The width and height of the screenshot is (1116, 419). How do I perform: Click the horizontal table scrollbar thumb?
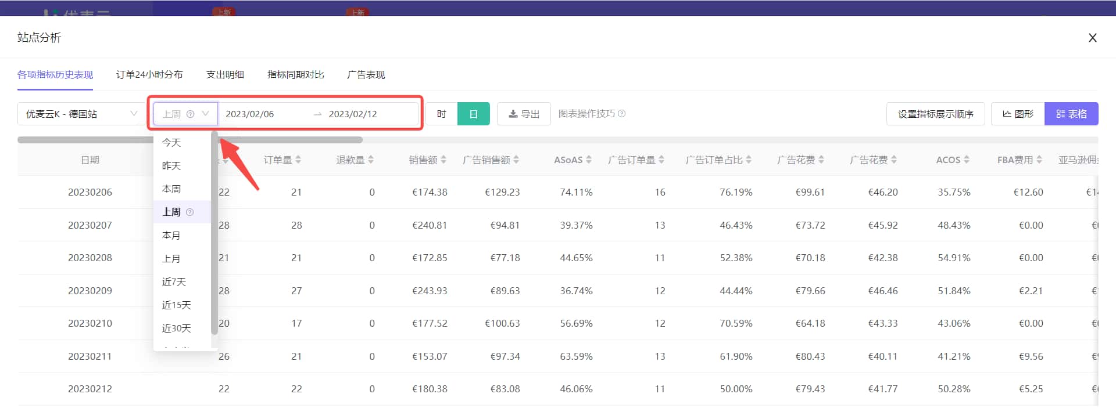click(190, 140)
